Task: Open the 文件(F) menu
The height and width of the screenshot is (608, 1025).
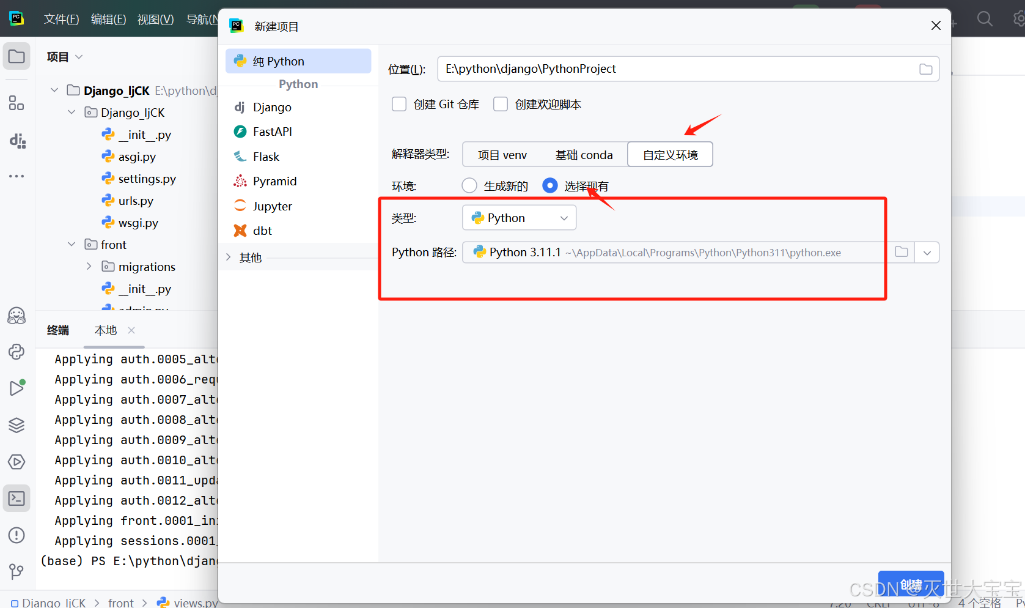Action: tap(61, 18)
